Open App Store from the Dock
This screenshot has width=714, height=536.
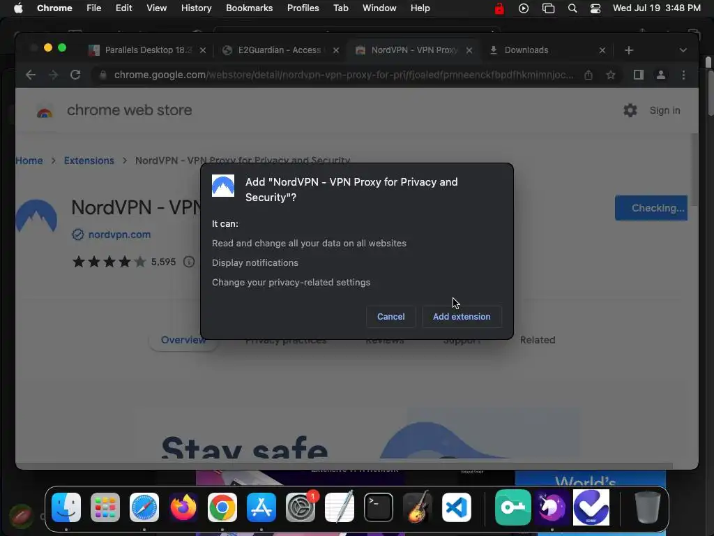261,507
